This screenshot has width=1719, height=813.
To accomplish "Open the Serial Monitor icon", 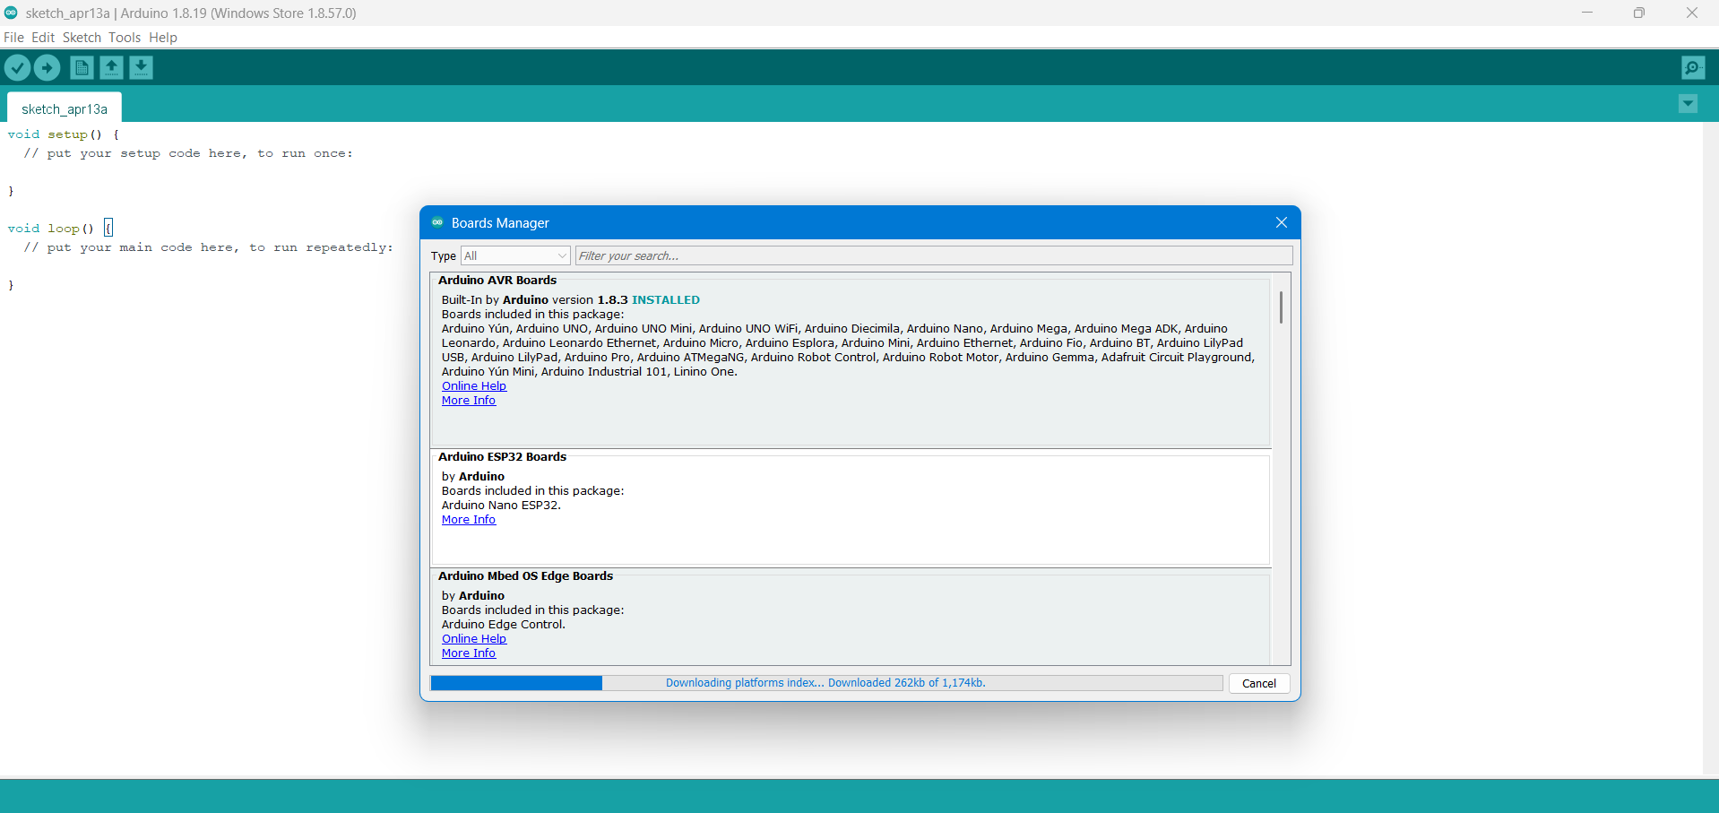I will pyautogui.click(x=1693, y=67).
